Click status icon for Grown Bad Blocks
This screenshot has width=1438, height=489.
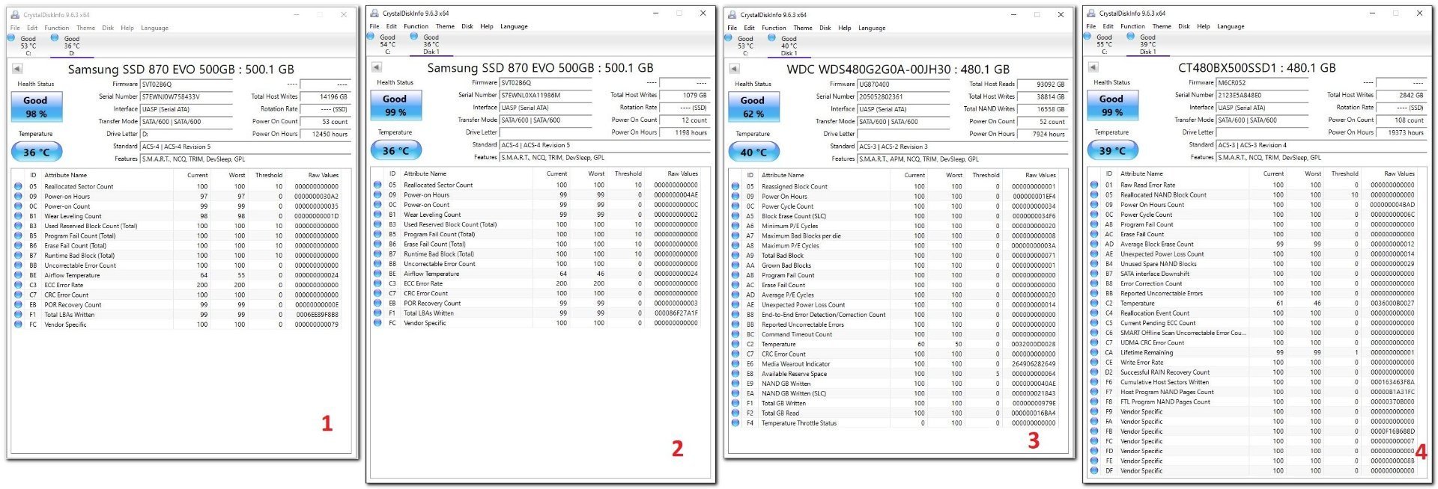pyautogui.click(x=735, y=265)
